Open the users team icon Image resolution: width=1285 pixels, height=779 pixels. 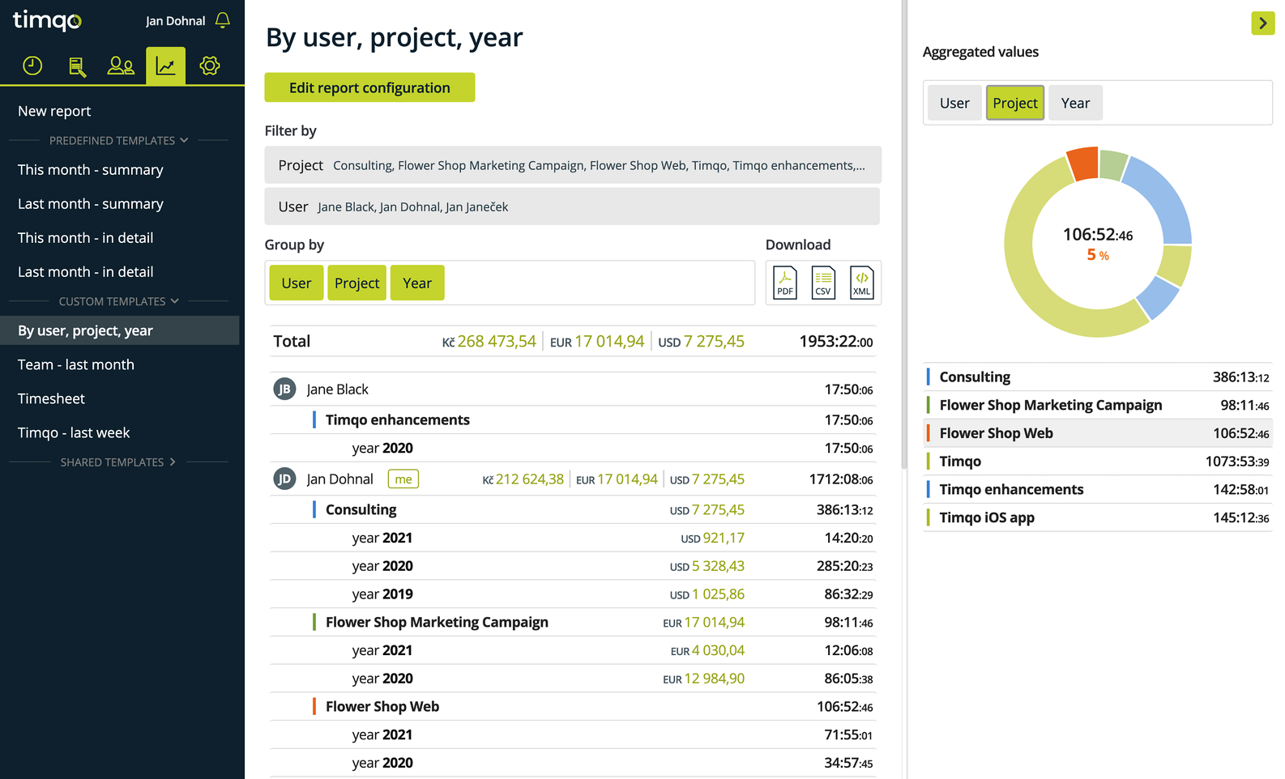pyautogui.click(x=121, y=66)
